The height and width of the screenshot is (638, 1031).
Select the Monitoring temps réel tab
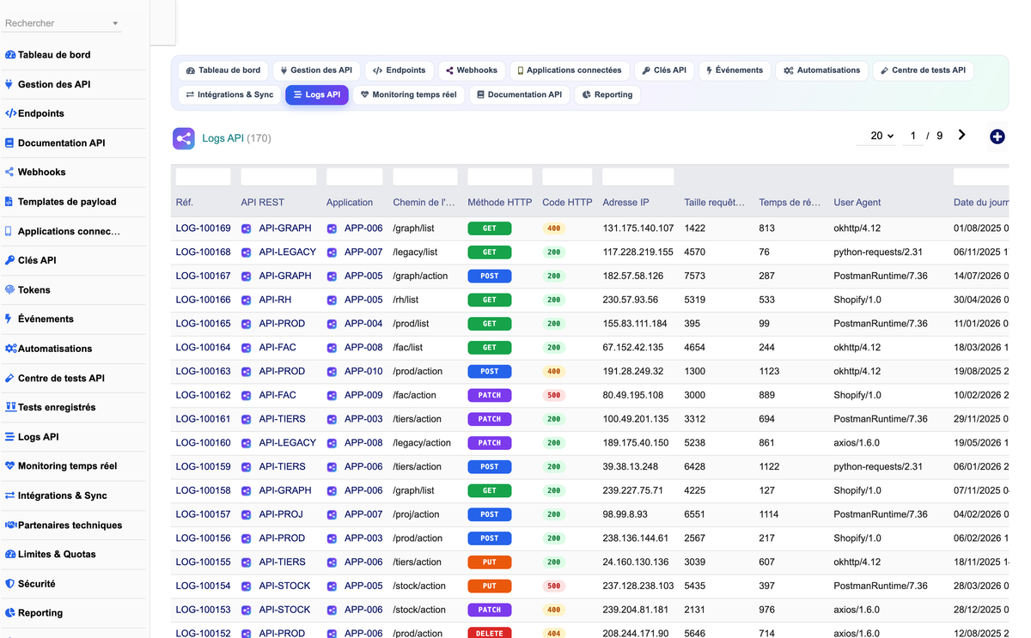408,94
